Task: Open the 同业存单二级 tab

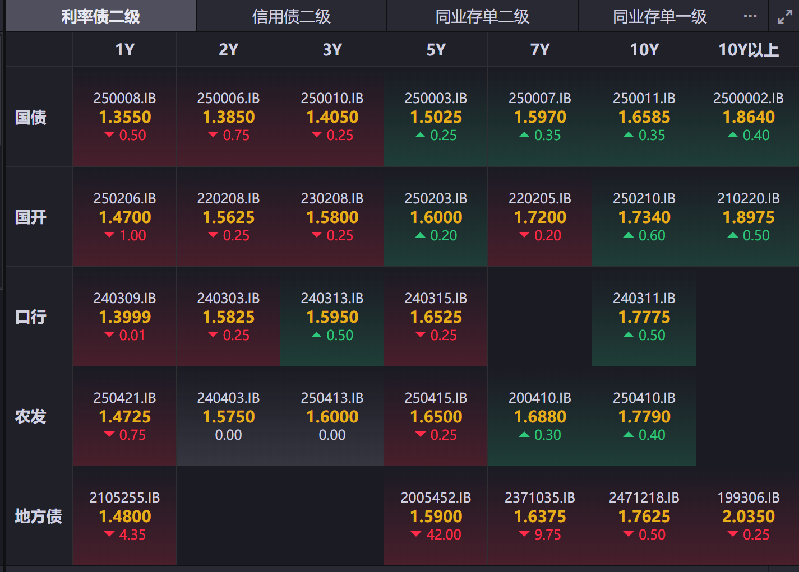Action: (x=482, y=16)
